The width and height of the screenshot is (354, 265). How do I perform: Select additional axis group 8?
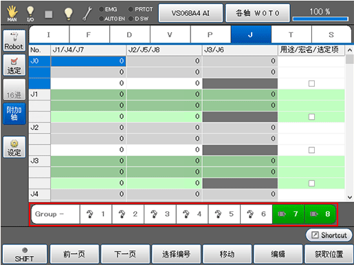[x=320, y=214]
